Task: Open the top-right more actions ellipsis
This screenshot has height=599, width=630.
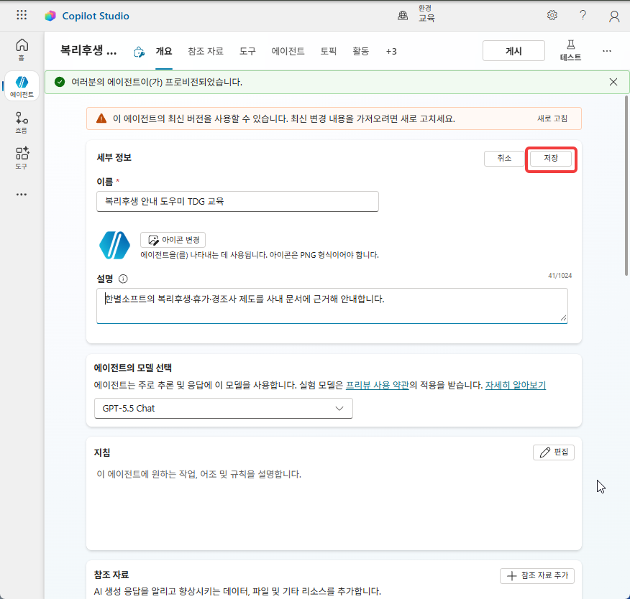Action: pyautogui.click(x=607, y=51)
